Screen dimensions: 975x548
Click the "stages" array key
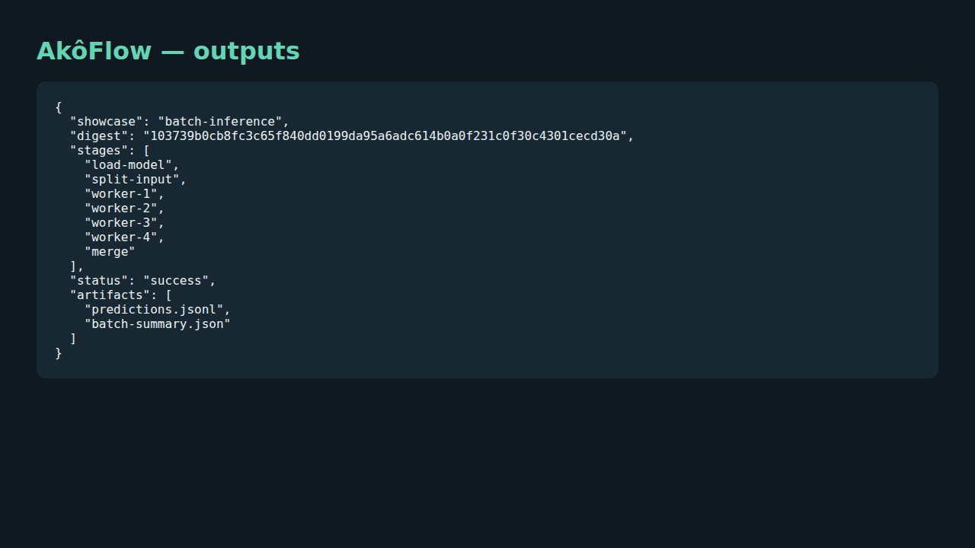pos(99,151)
